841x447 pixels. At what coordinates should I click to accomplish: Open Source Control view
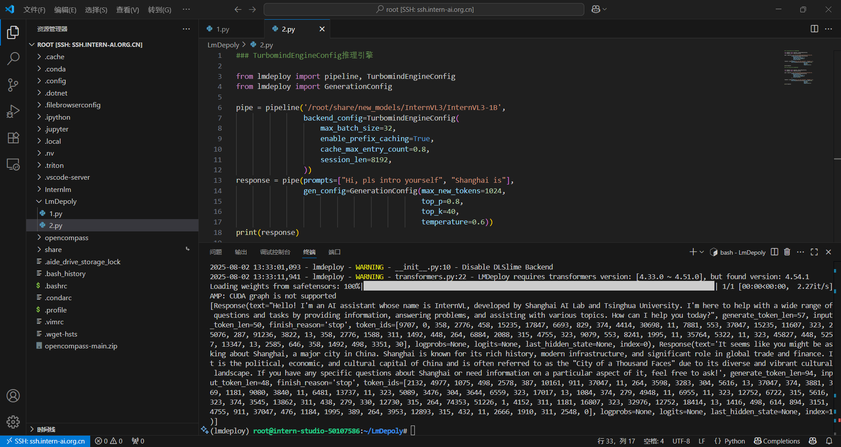[x=13, y=85]
